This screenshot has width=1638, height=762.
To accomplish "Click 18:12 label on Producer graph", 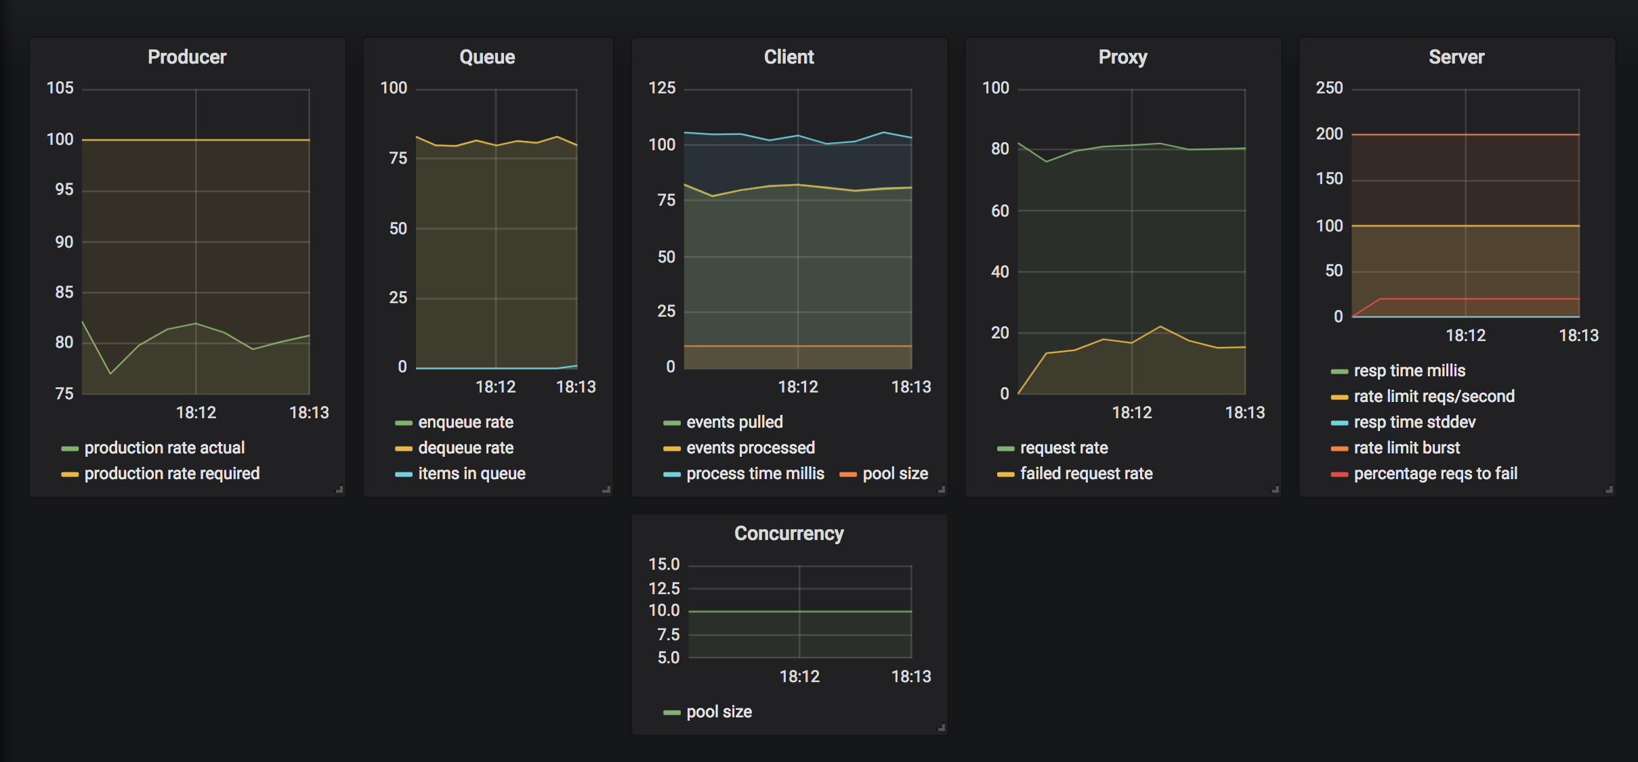I will (x=196, y=413).
